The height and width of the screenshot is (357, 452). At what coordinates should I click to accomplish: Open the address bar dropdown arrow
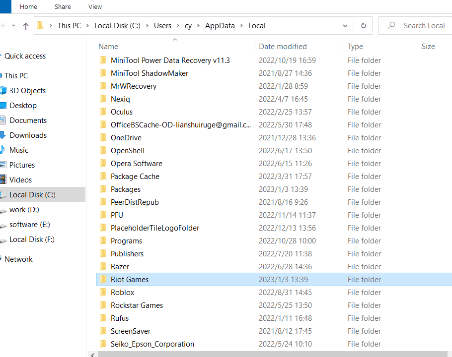click(345, 25)
